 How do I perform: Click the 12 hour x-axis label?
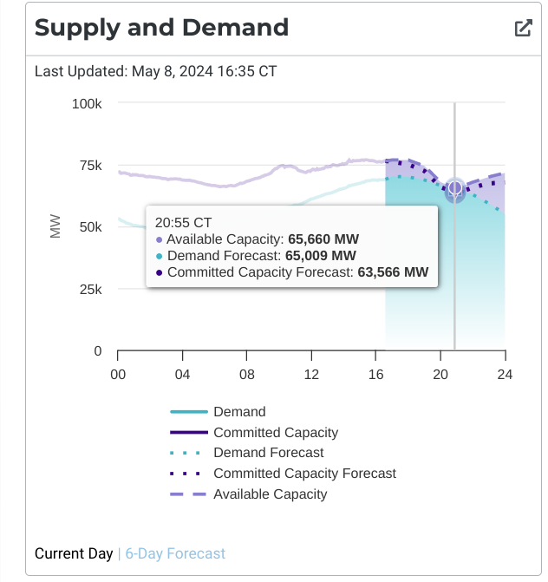[311, 375]
